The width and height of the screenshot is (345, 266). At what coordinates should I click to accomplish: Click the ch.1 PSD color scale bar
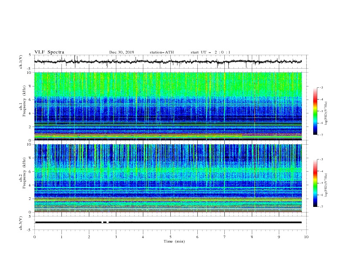click(315, 111)
